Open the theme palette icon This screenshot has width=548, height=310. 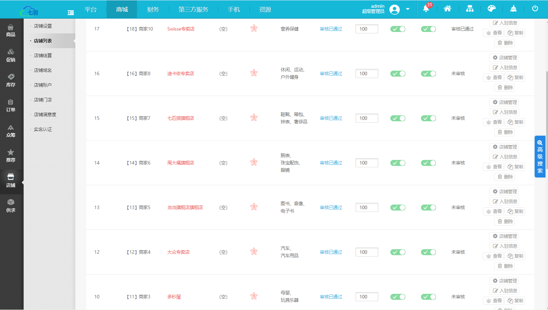click(x=491, y=9)
